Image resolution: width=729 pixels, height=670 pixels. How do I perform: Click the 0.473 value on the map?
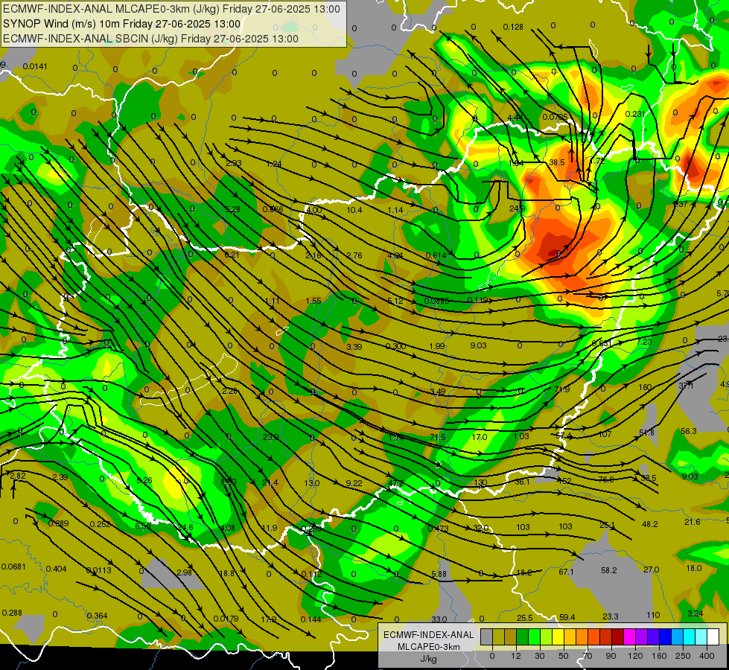[438, 529]
